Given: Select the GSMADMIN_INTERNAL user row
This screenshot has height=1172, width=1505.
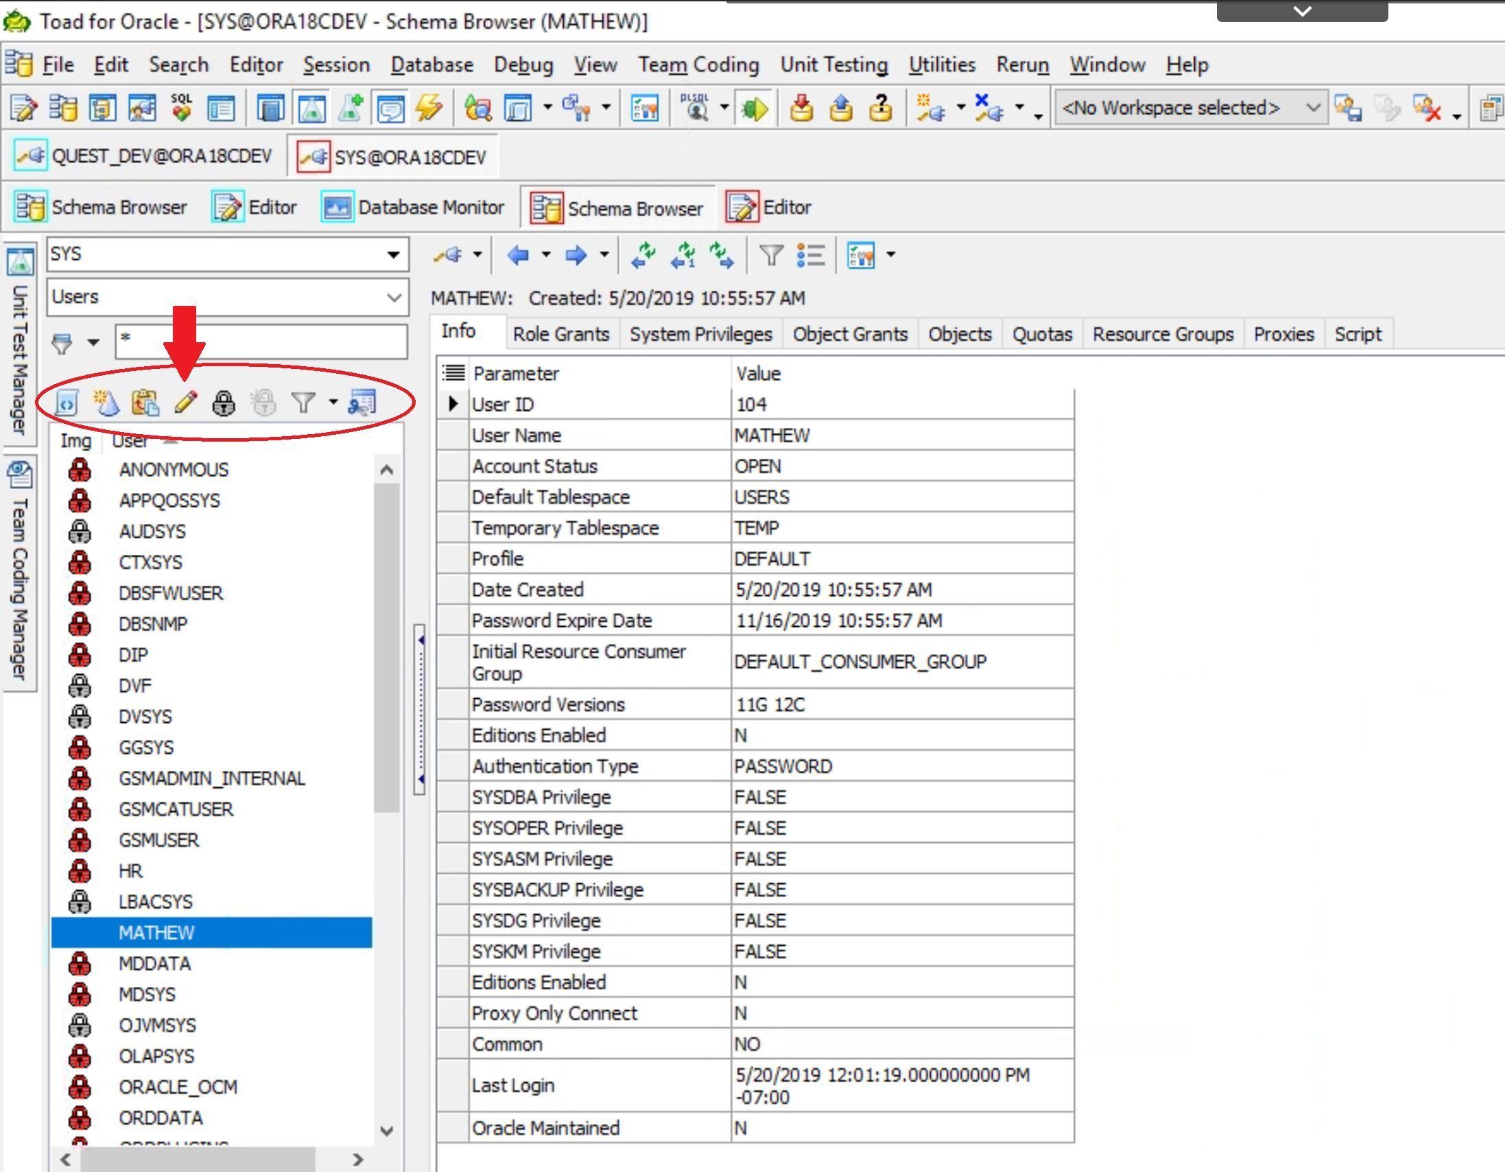Looking at the screenshot, I should pyautogui.click(x=211, y=778).
